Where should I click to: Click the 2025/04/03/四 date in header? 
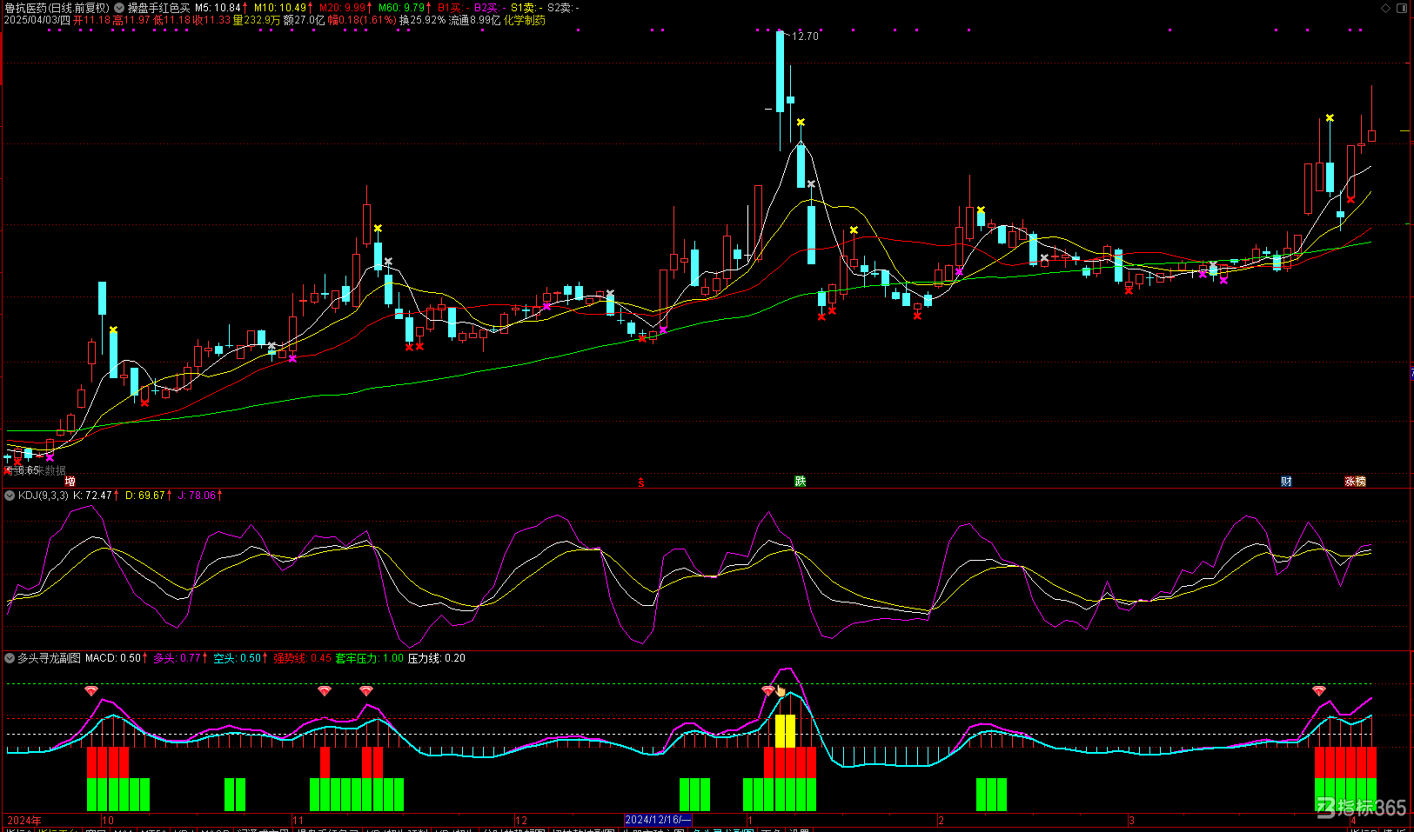click(x=37, y=20)
